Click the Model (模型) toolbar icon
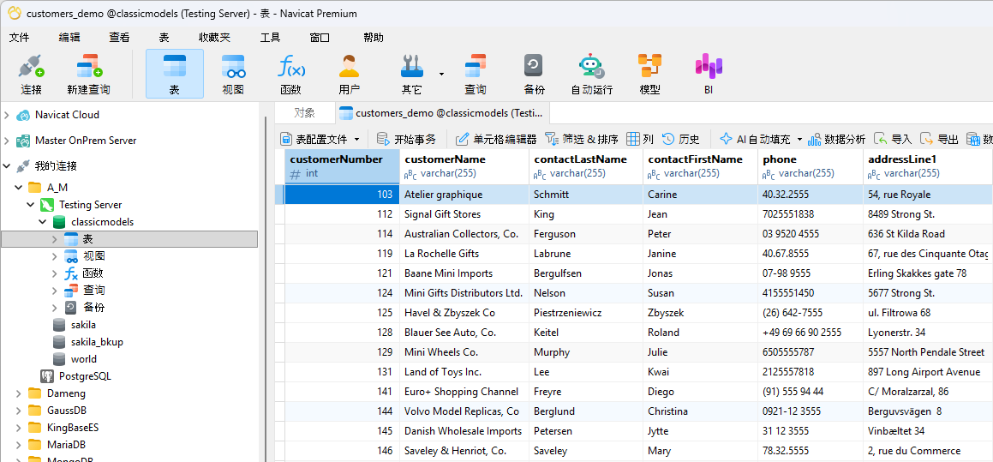Screen dimensions: 993x462 [649, 66]
